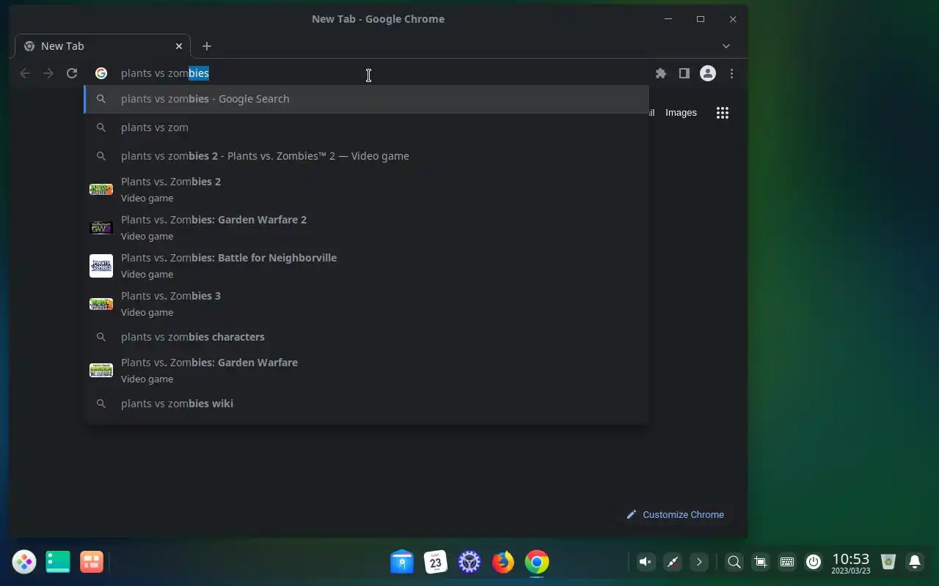Pick Plants vs. Zombies 2 entity suggestion
This screenshot has width=939, height=586.
367,189
